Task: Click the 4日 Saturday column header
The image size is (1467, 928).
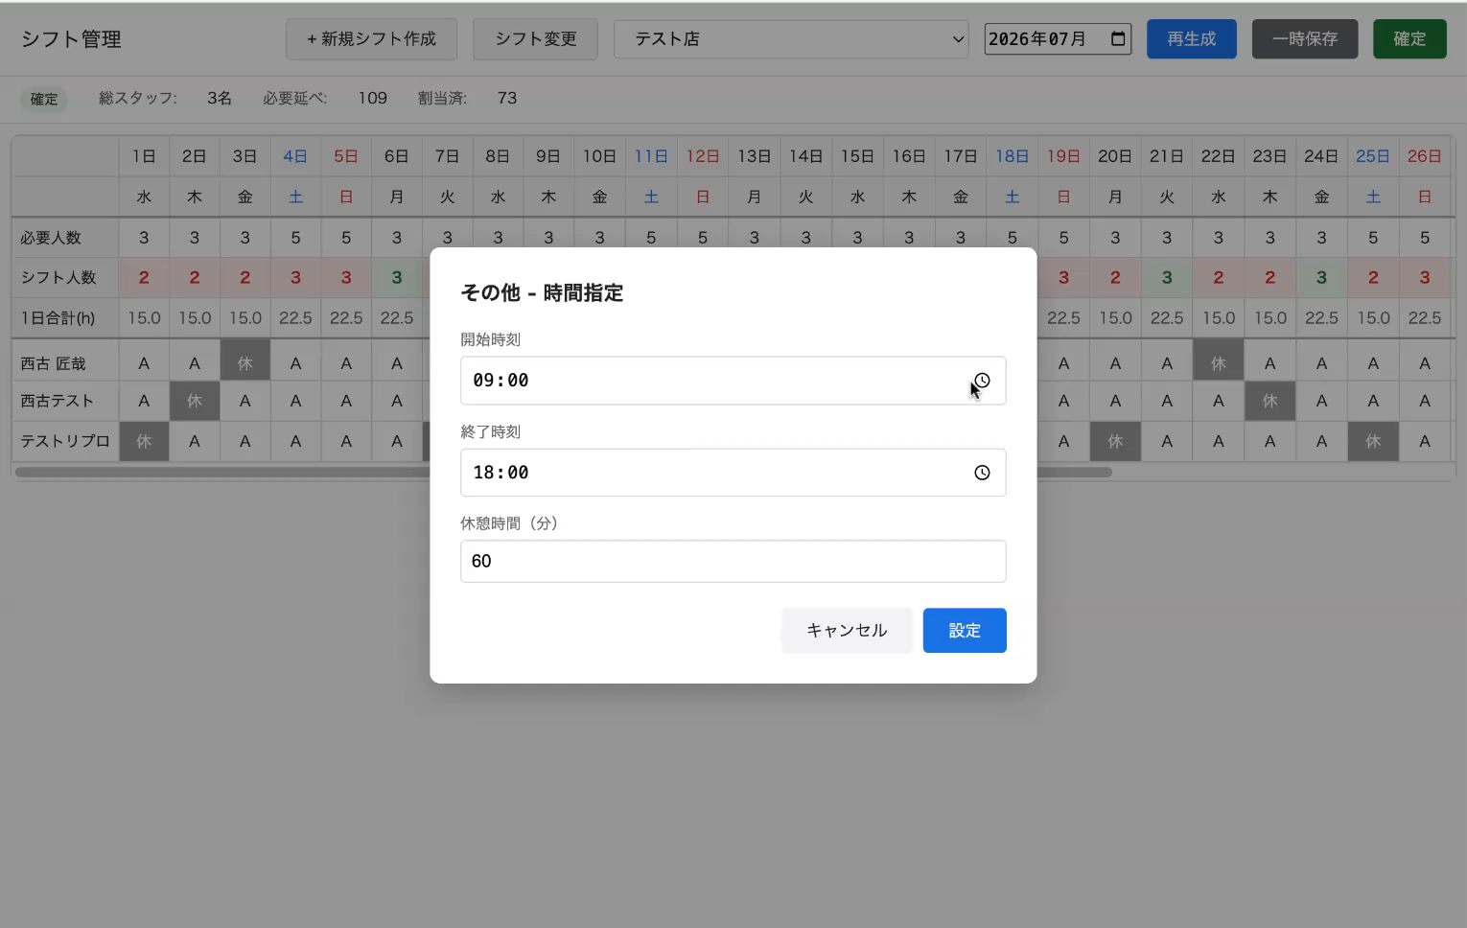Action: click(295, 156)
